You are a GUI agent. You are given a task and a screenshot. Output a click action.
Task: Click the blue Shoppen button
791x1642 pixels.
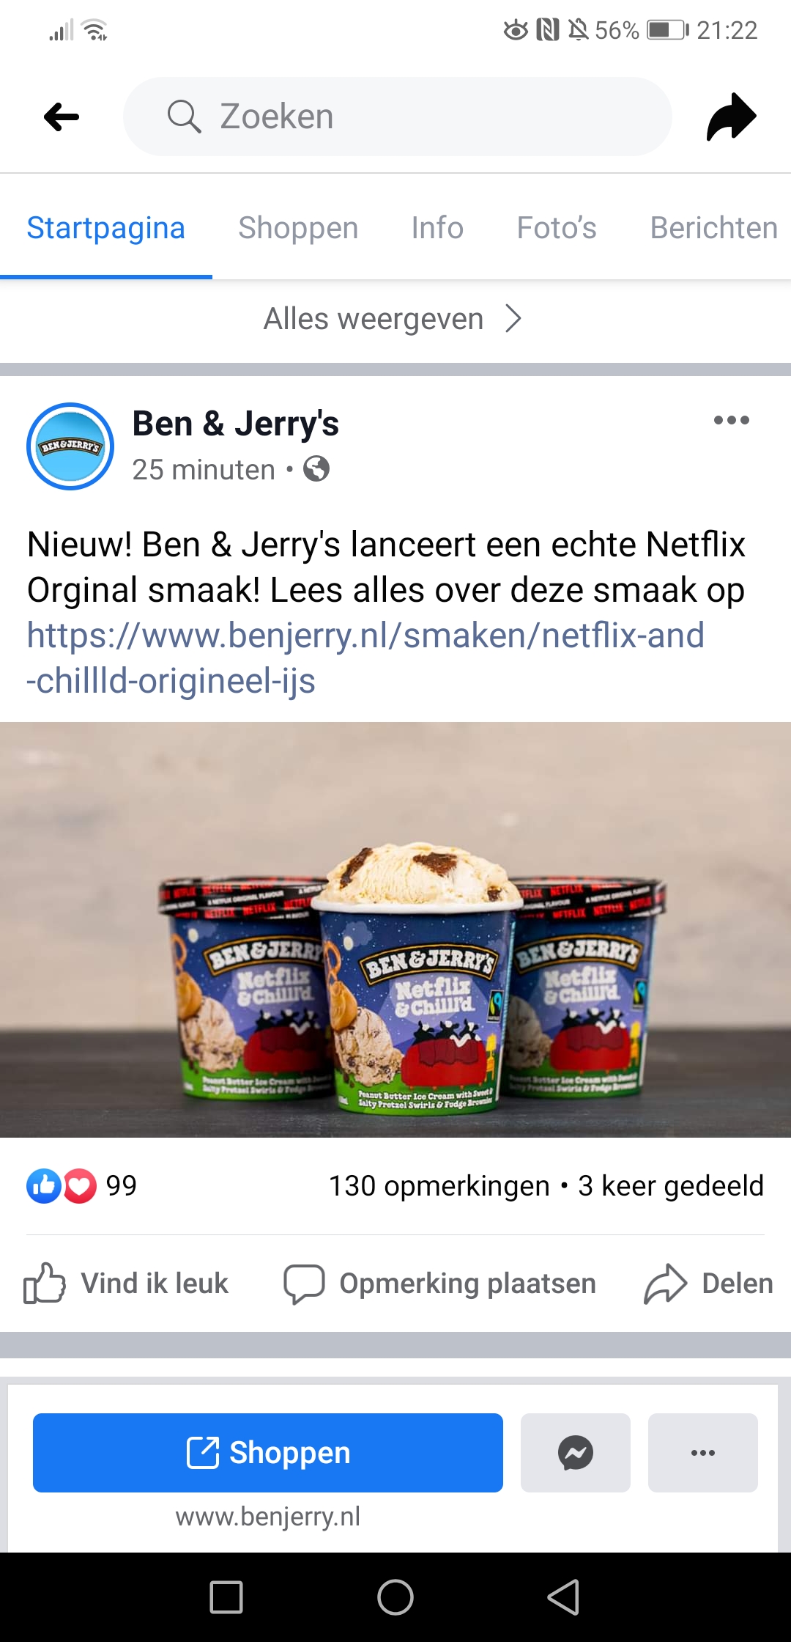click(268, 1453)
